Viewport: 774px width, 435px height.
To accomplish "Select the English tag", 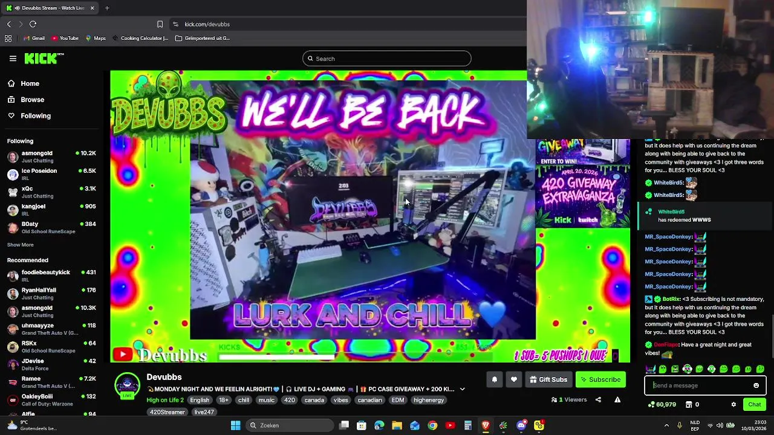I will pos(199,400).
